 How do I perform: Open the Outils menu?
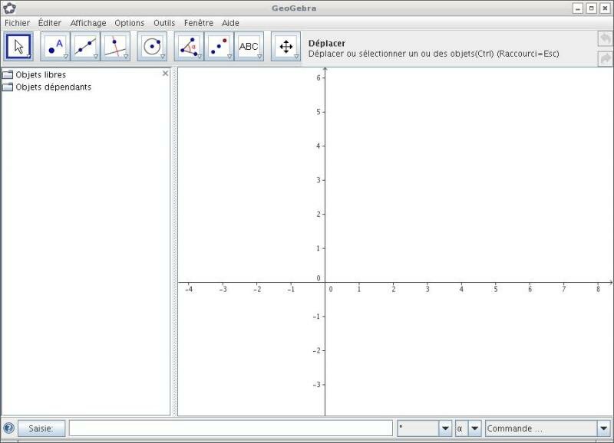coord(164,23)
